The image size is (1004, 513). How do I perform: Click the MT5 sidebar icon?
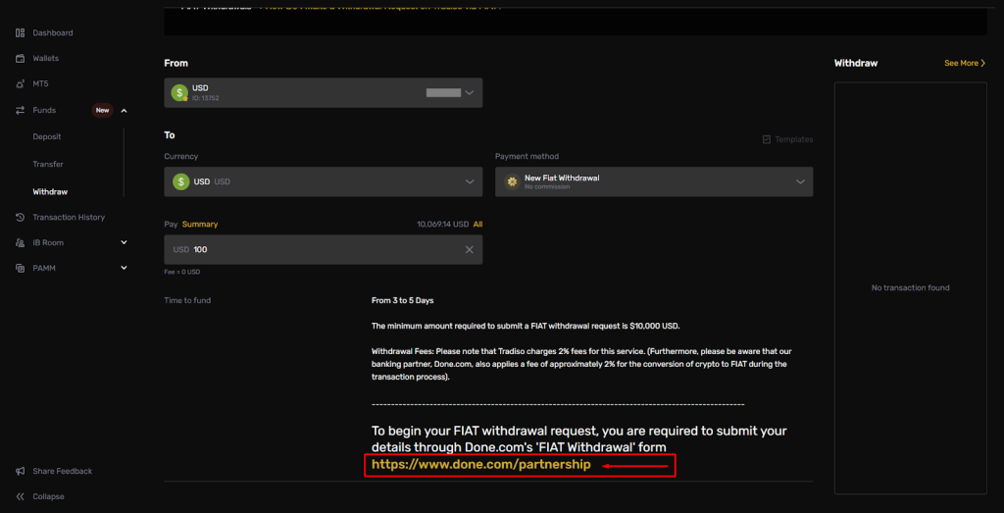point(21,84)
